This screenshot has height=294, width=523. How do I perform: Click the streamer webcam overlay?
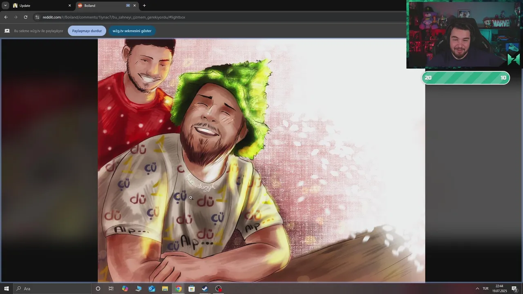coord(465,34)
